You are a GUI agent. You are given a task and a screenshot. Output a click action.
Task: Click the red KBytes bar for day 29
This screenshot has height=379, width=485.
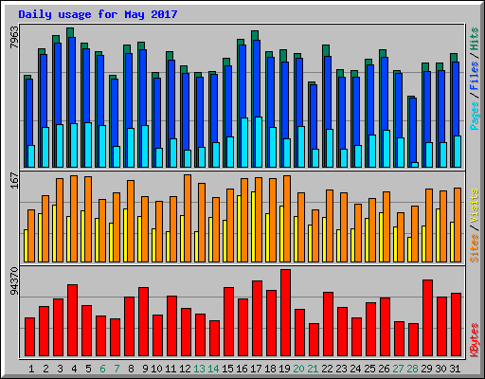(x=427, y=317)
